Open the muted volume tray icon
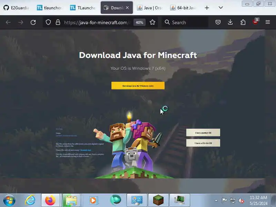The width and height of the screenshot is (276, 207). pyautogui.click(x=241, y=200)
